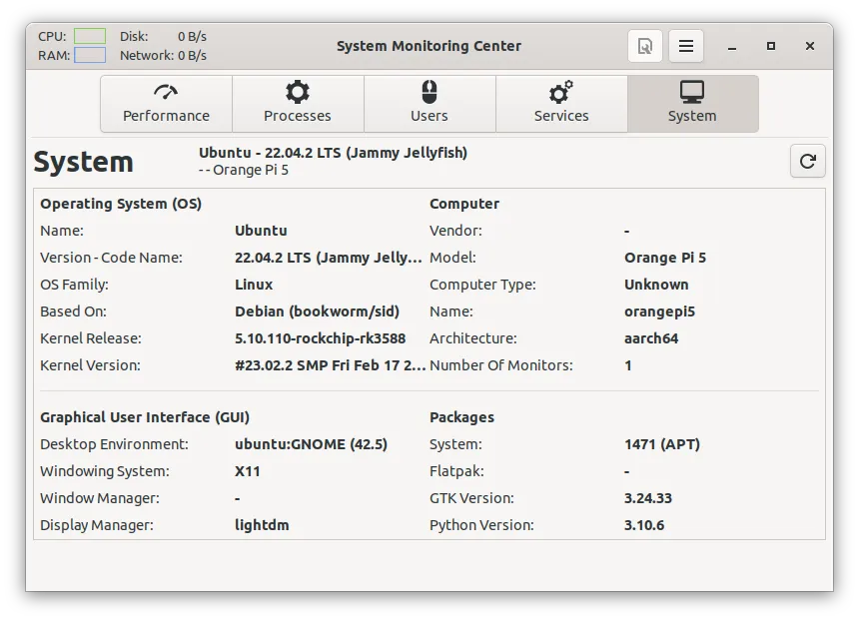Click the Desktop Environment value ubuntu:GNOME

(311, 444)
